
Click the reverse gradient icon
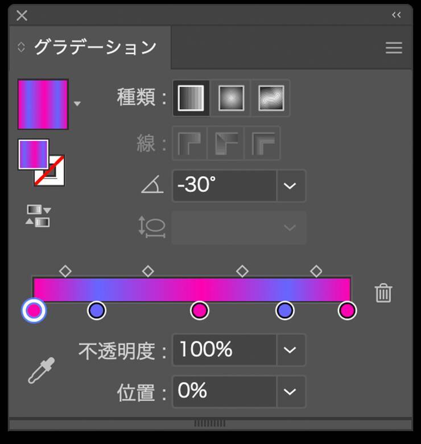[38, 216]
